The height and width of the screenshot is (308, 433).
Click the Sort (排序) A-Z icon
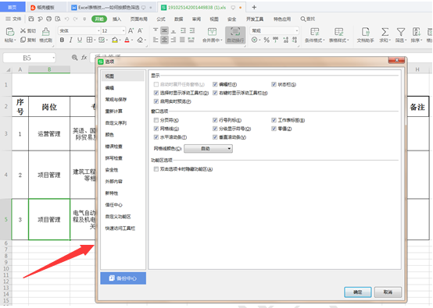pyautogui.click(x=417, y=32)
